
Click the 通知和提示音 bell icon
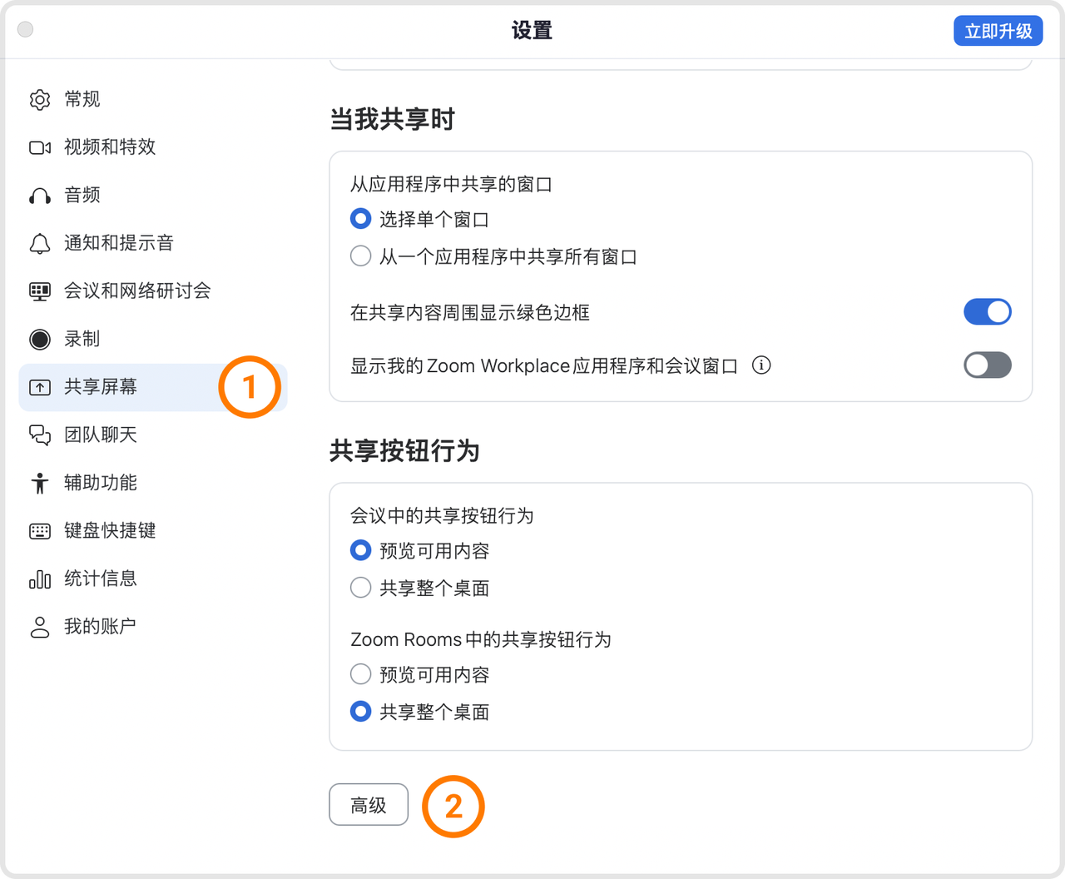tap(39, 243)
